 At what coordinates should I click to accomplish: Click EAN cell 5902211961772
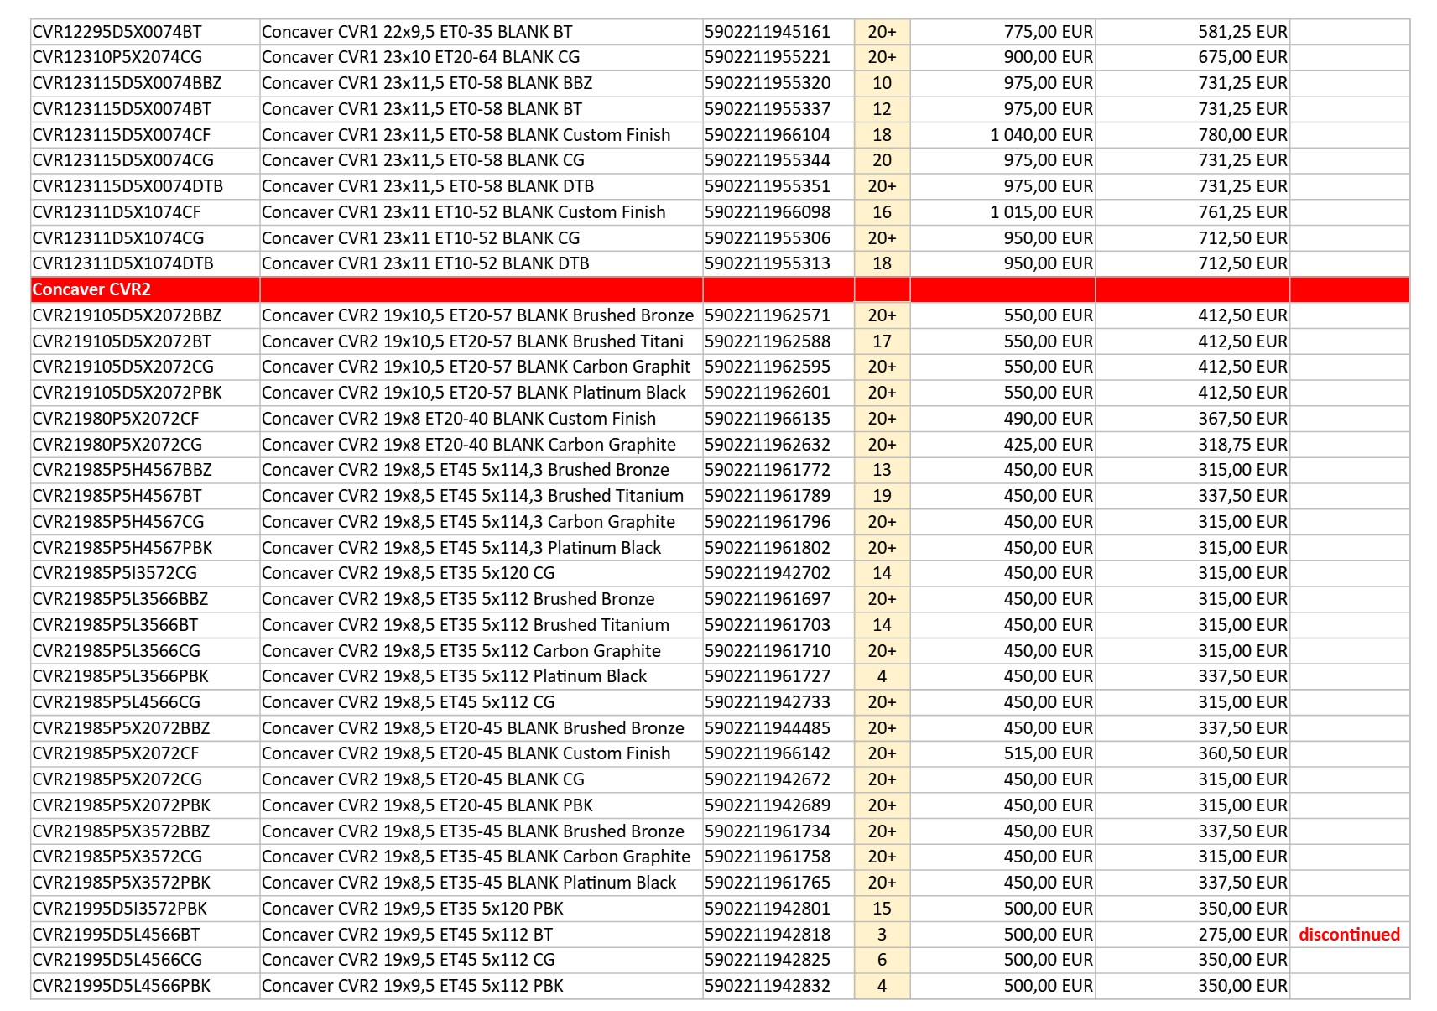[x=768, y=470]
